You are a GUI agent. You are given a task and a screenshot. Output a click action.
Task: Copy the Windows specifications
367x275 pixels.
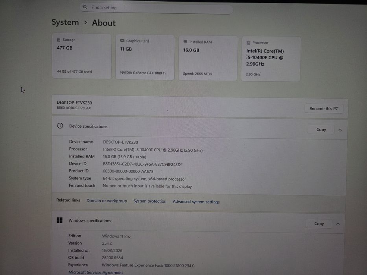319,224
